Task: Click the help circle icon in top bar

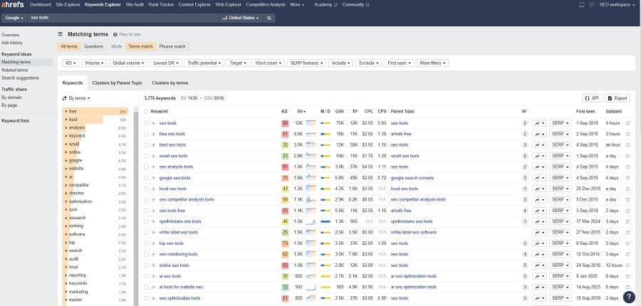Action: coord(592,5)
